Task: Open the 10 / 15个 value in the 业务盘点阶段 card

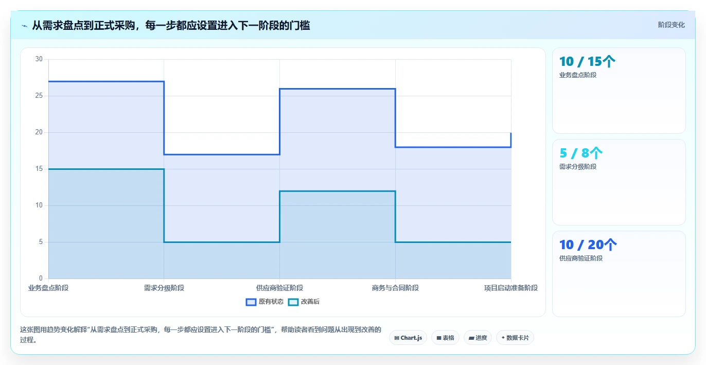Action: pos(587,62)
